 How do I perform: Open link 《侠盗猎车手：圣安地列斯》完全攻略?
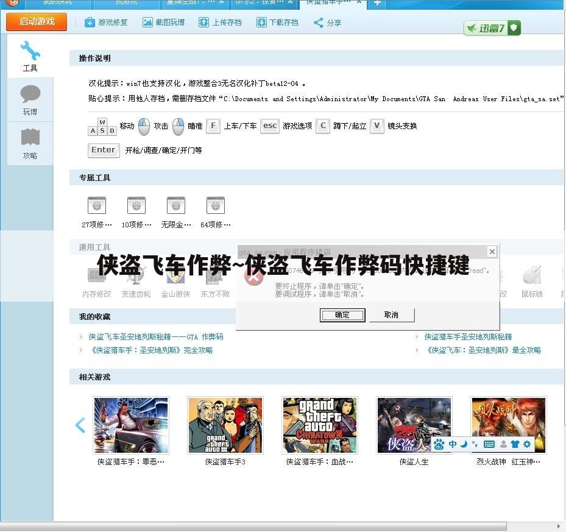coord(150,350)
